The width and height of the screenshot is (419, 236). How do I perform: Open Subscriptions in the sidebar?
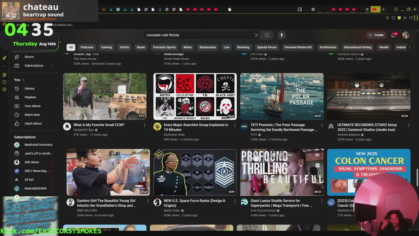(34, 66)
